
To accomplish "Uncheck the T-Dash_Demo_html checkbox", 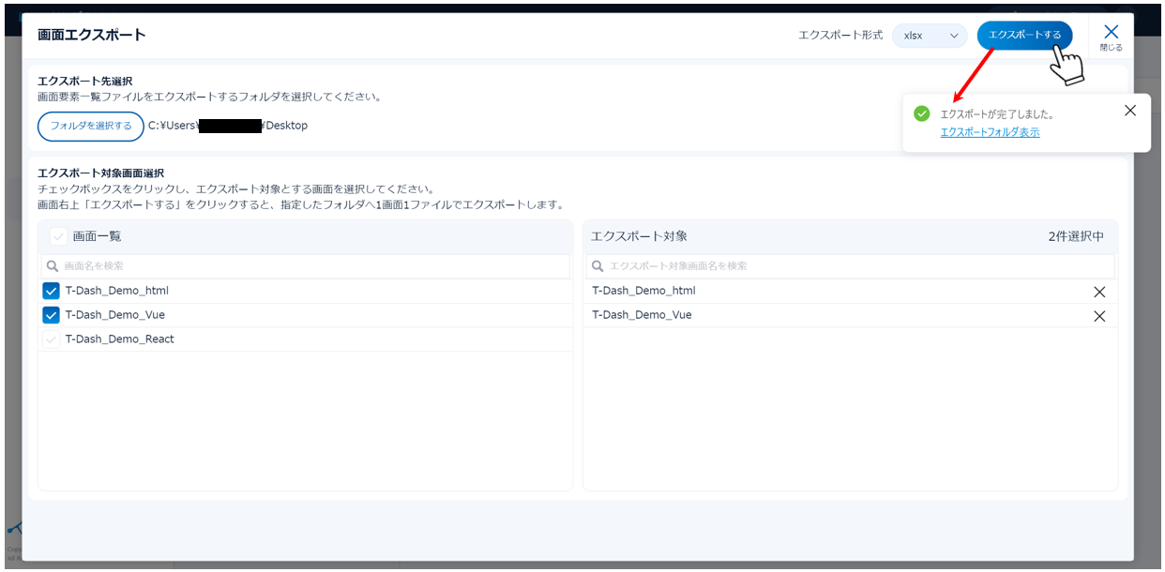I will (x=52, y=291).
